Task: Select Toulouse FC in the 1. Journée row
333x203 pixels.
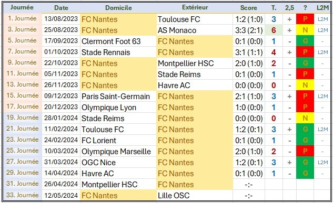Action: 195,19
